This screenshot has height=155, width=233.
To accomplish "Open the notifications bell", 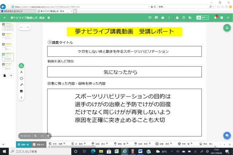I will click(x=215, y=17).
